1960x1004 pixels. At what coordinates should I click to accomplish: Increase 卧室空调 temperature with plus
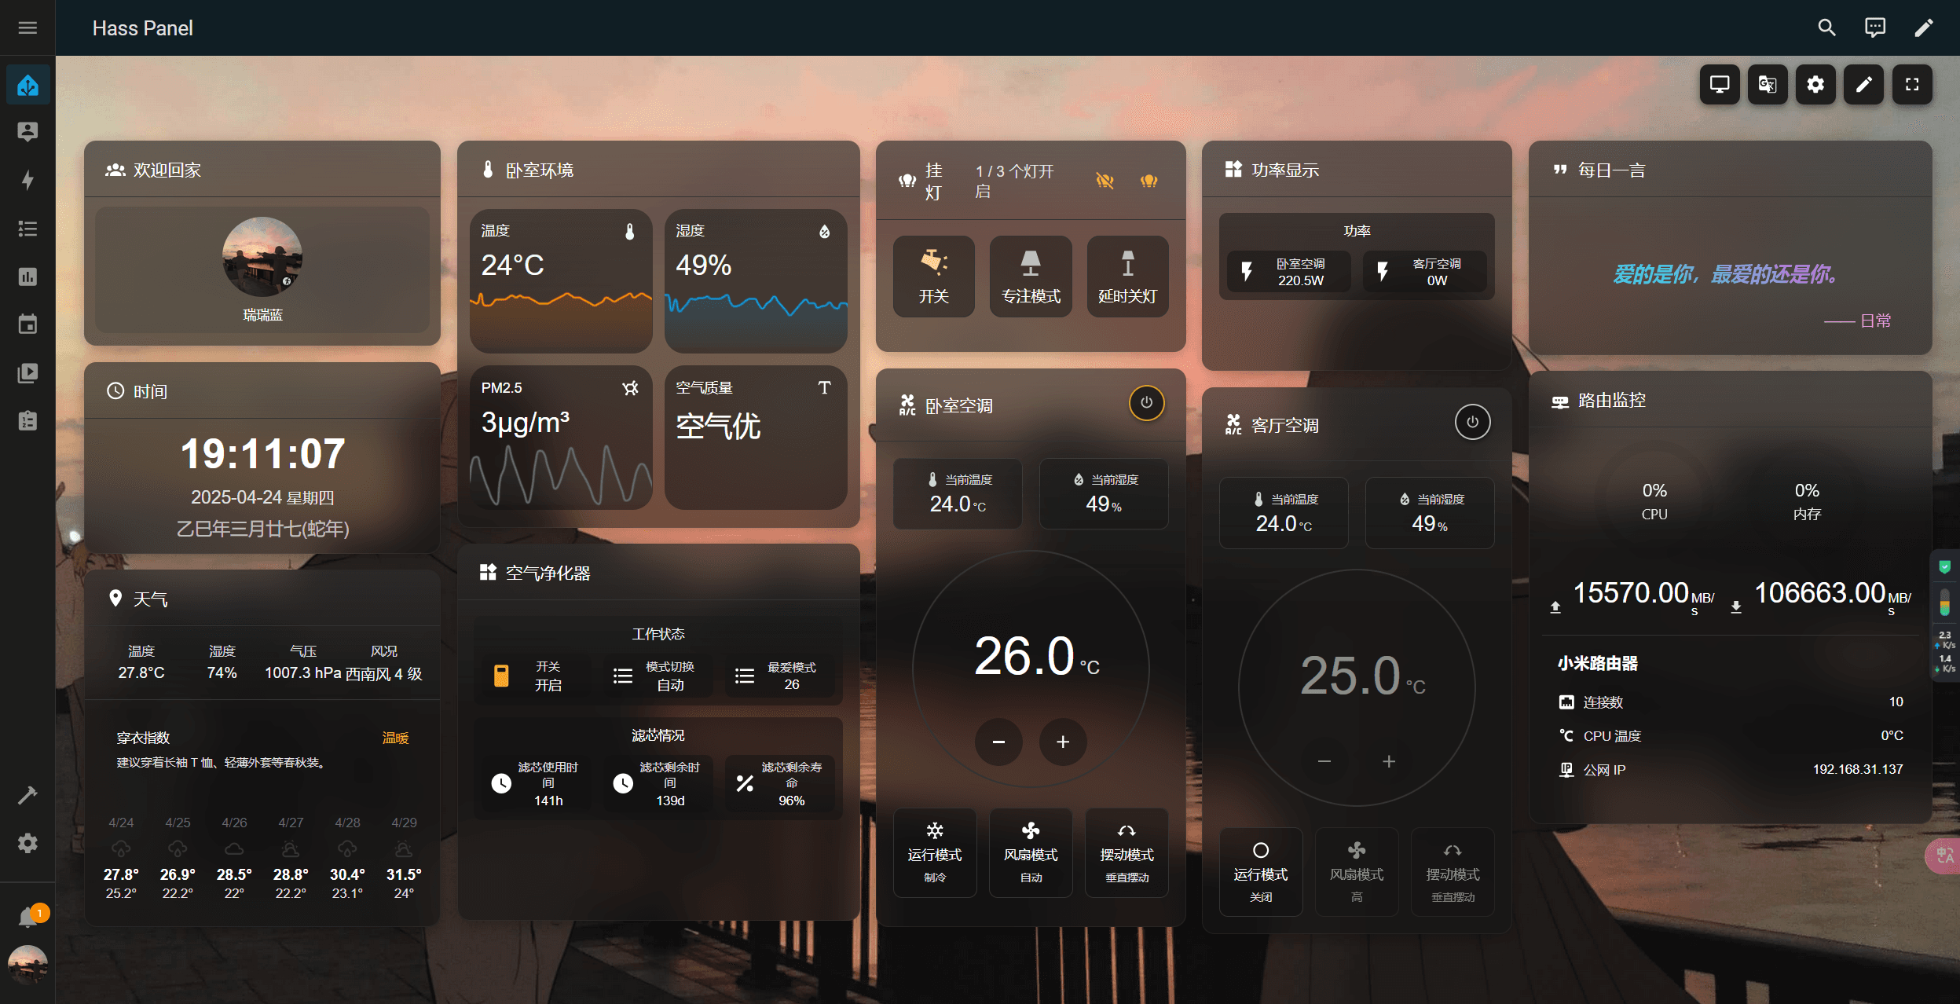point(1063,742)
